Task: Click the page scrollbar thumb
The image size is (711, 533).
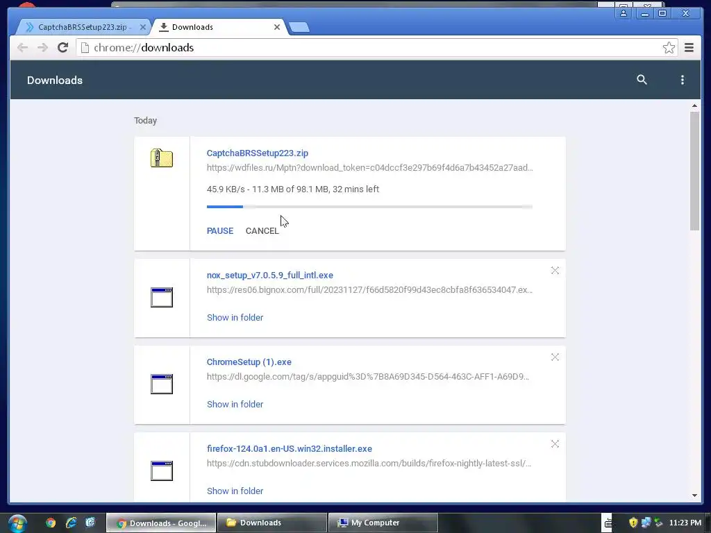Action: (694, 171)
